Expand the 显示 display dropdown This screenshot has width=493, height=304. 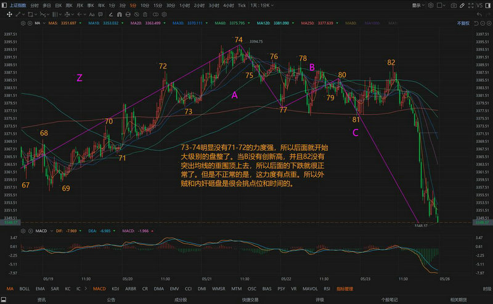[x=418, y=5]
